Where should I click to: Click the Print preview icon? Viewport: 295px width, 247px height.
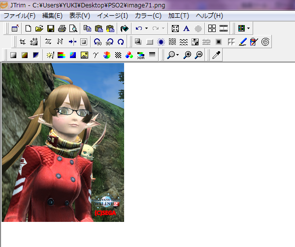(73, 29)
